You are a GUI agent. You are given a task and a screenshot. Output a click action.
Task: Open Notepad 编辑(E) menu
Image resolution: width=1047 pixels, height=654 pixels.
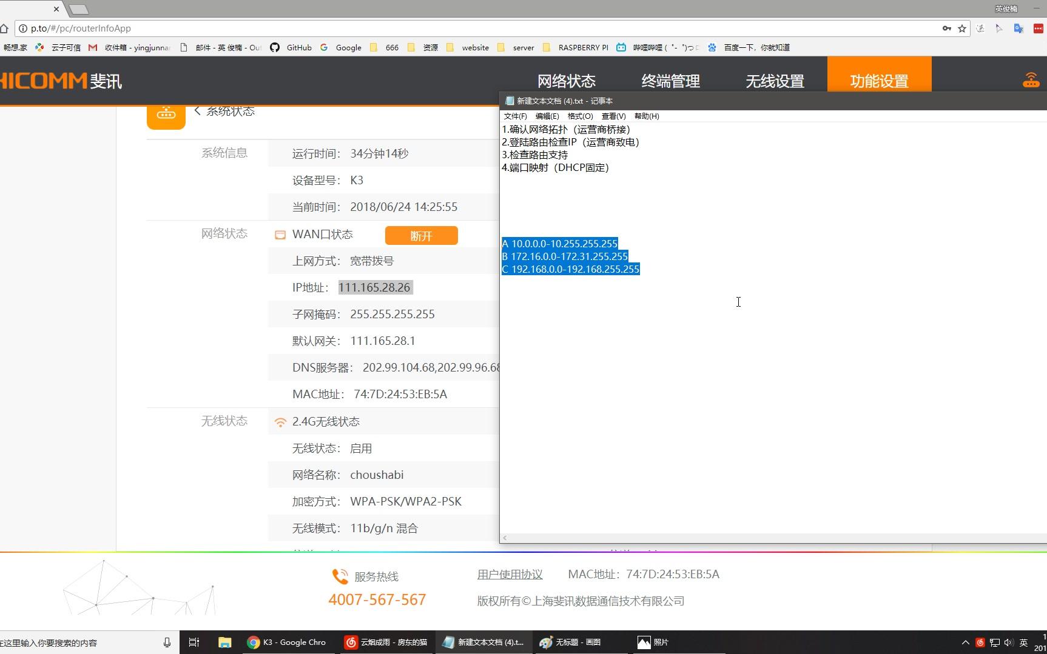click(x=547, y=116)
